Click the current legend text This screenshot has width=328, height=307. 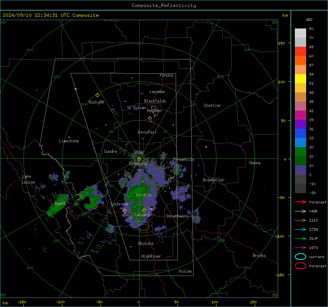coord(317,257)
